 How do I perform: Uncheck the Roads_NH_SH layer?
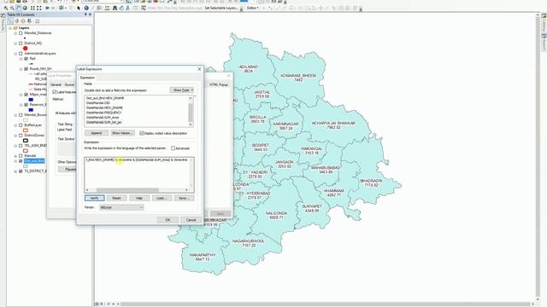pos(26,69)
